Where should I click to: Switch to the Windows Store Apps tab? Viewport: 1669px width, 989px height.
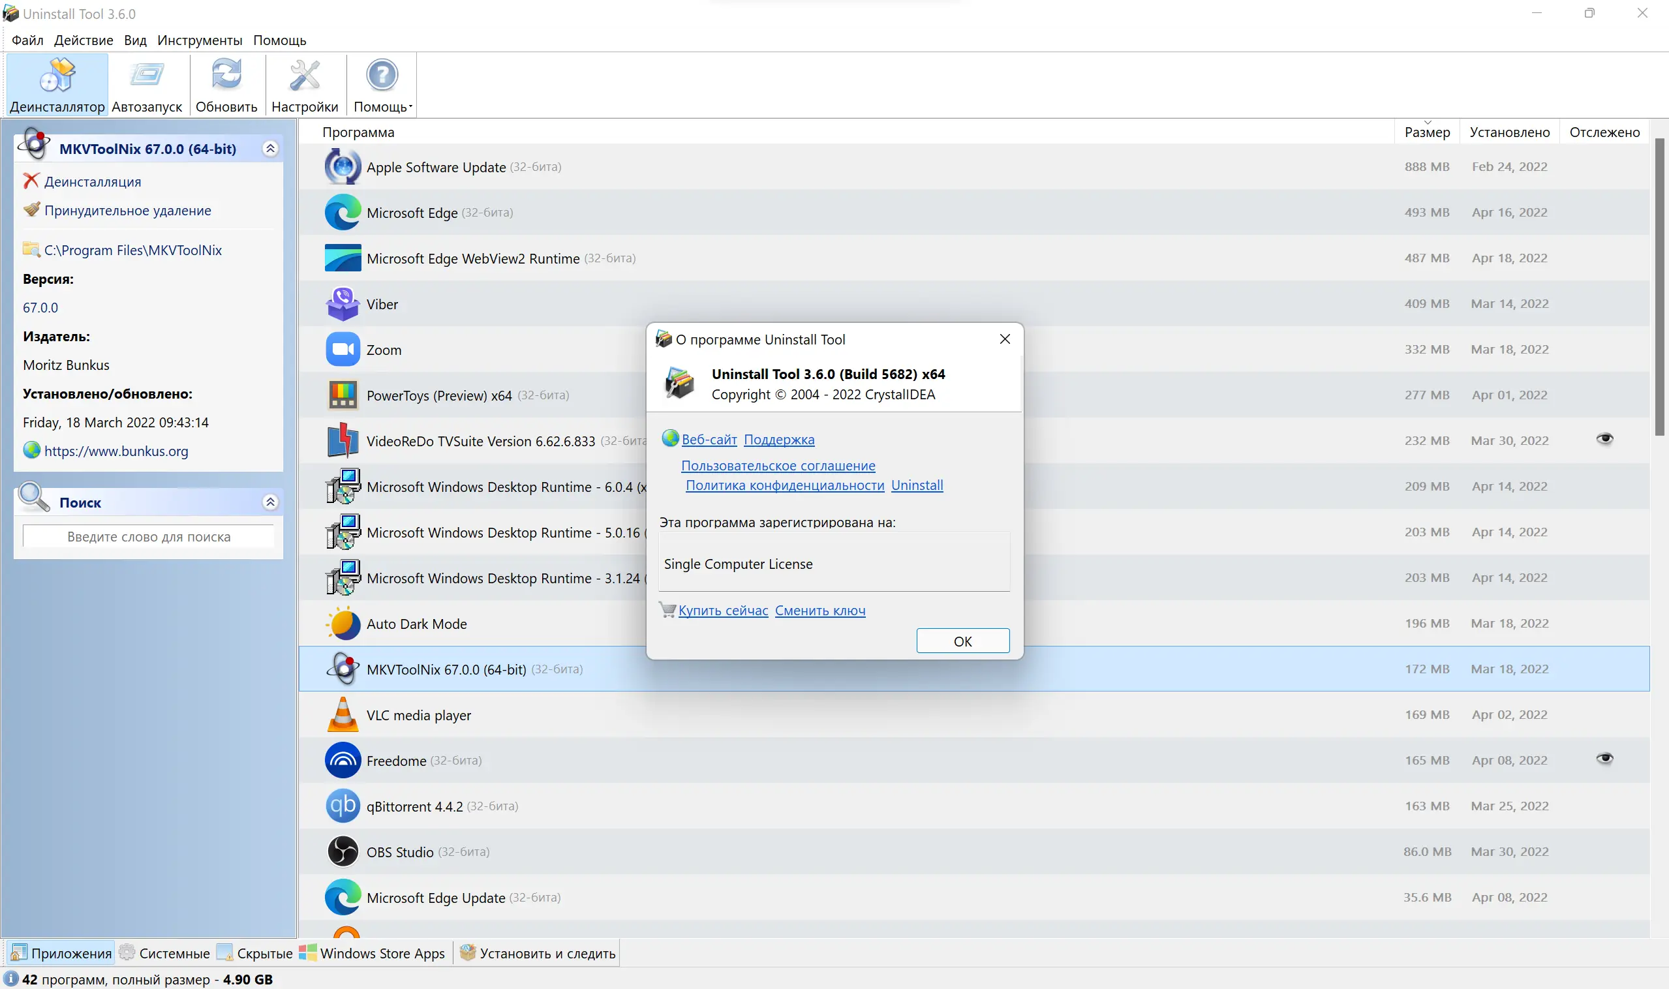coord(373,954)
